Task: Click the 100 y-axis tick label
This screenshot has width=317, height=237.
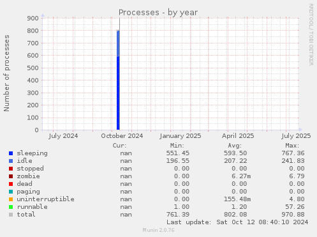Action: [33, 118]
